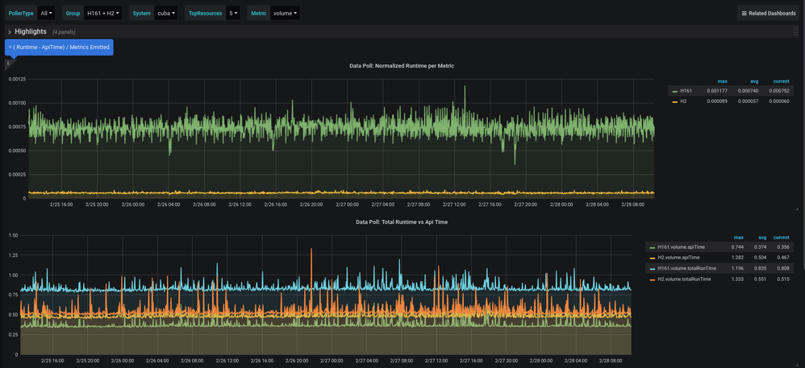Sort top legend by current column
The height and width of the screenshot is (368, 805).
(x=781, y=81)
